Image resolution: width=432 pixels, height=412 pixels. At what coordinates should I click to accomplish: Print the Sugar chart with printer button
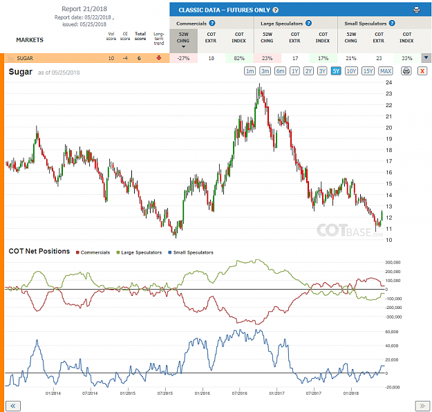pyautogui.click(x=406, y=71)
